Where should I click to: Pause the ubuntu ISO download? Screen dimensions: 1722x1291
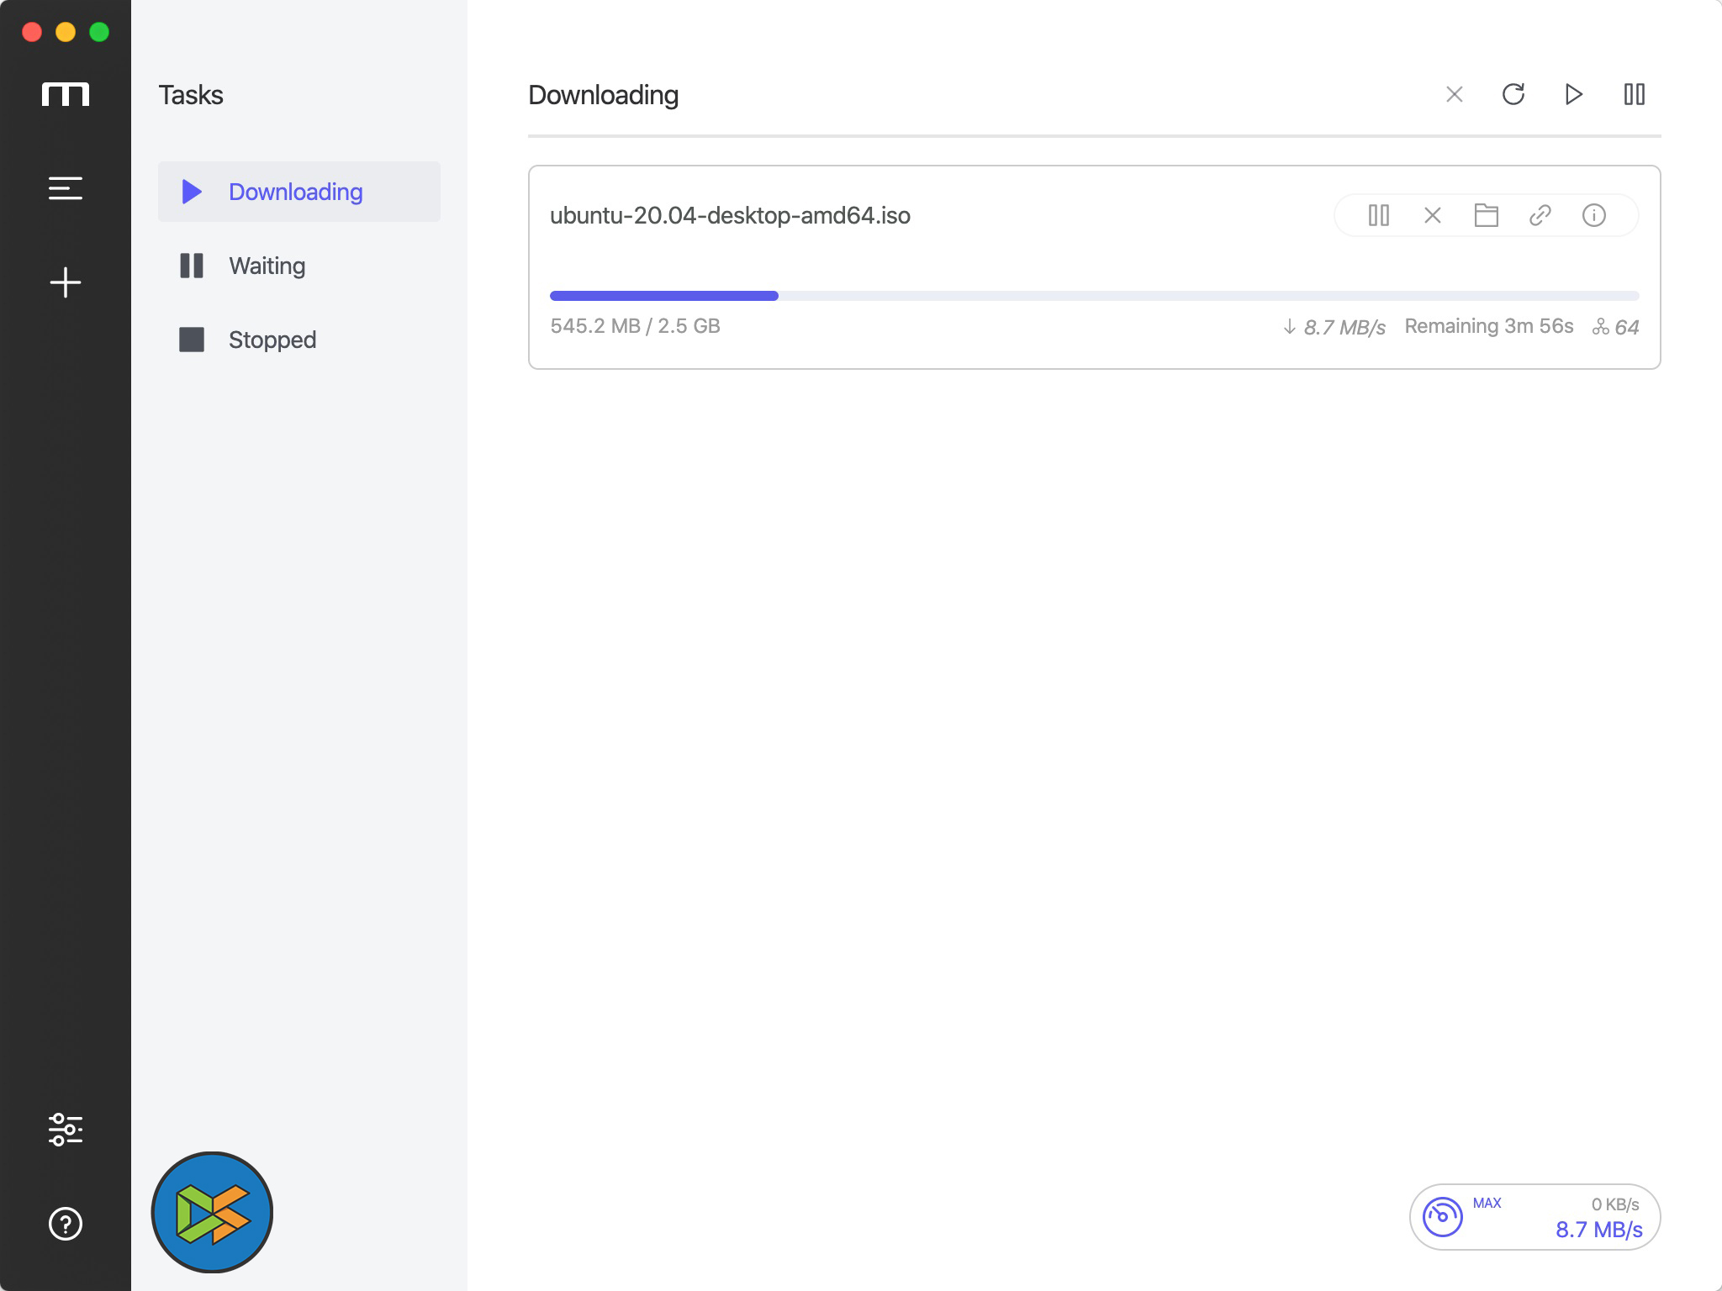point(1379,216)
